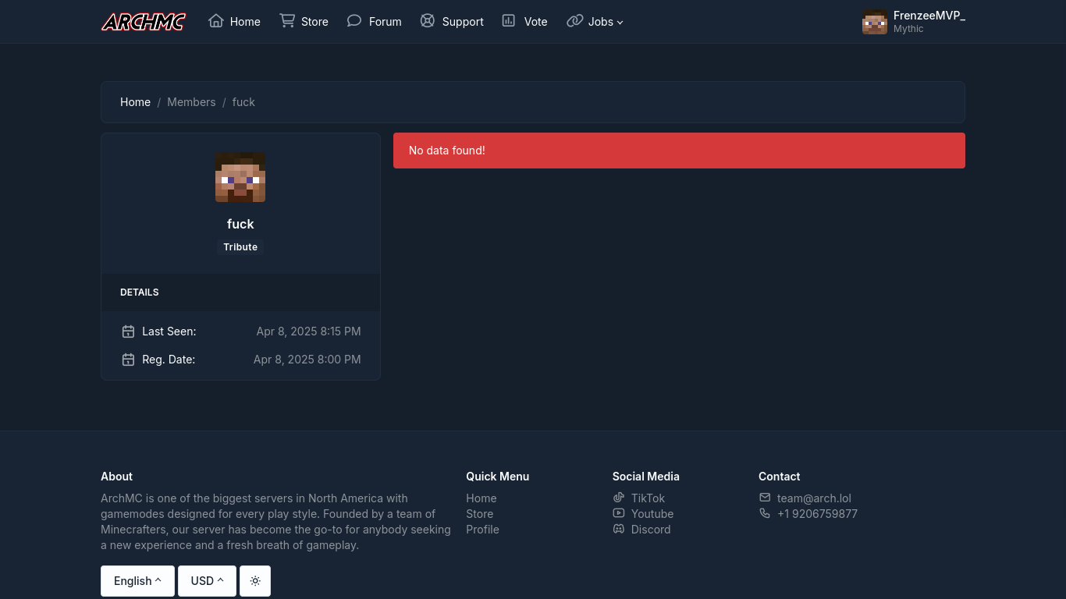1066x599 pixels.
Task: Toggle light theme with sun button
Action: pos(255,581)
